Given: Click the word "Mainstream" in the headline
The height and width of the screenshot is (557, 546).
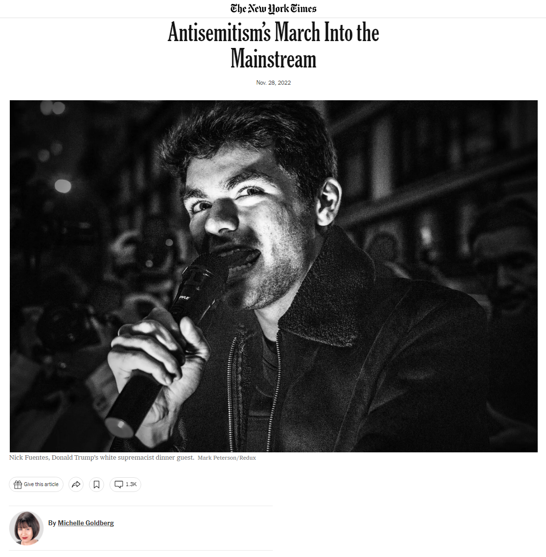Looking at the screenshot, I should pos(273,59).
